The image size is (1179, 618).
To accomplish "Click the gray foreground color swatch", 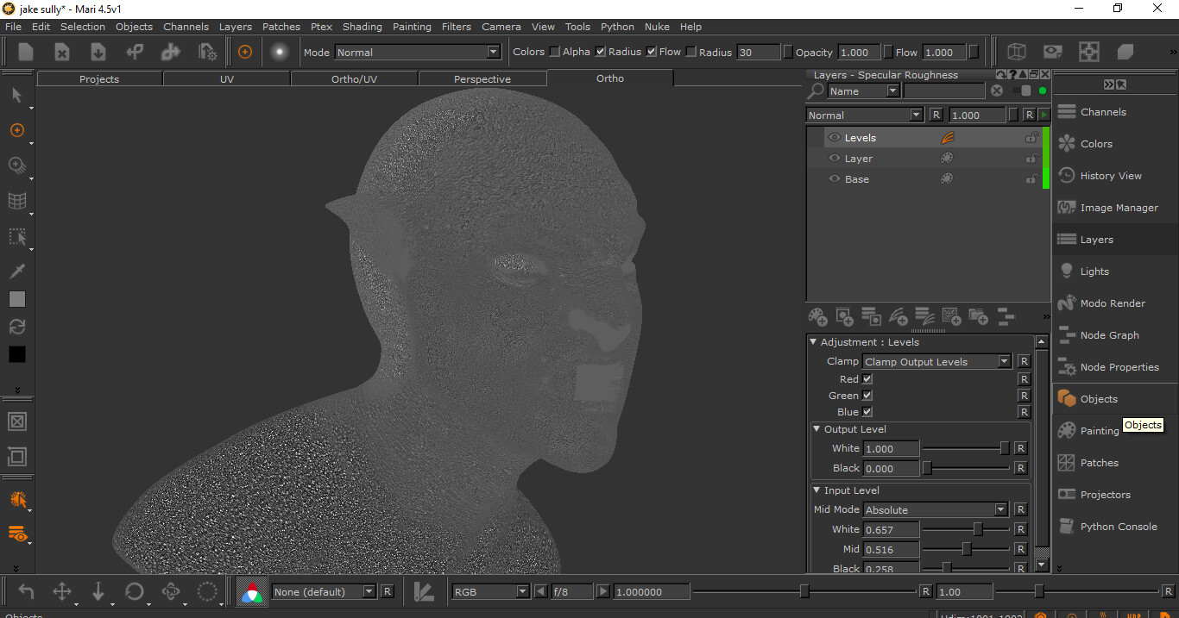I will tap(17, 299).
